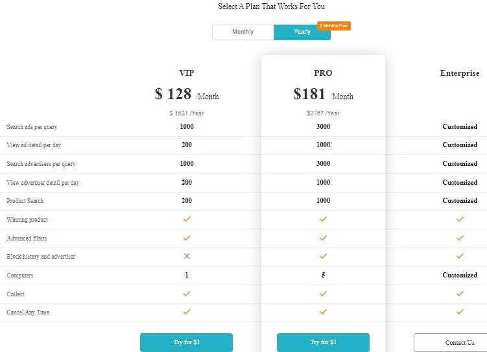This screenshot has height=352, width=487.
Task: Click PRO plan Try for $1 button
Action: 323,342
